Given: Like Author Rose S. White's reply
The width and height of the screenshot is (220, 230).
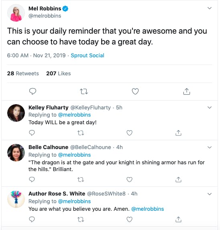Looking at the screenshot, I should tap(129, 220).
